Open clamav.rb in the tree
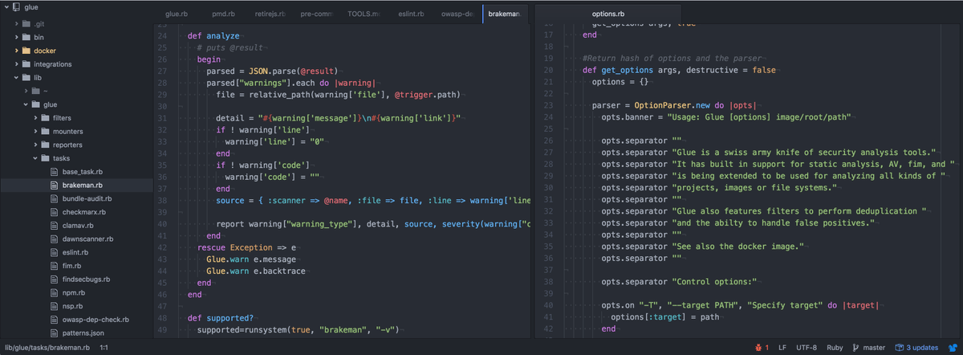This screenshot has width=963, height=355. click(x=79, y=226)
